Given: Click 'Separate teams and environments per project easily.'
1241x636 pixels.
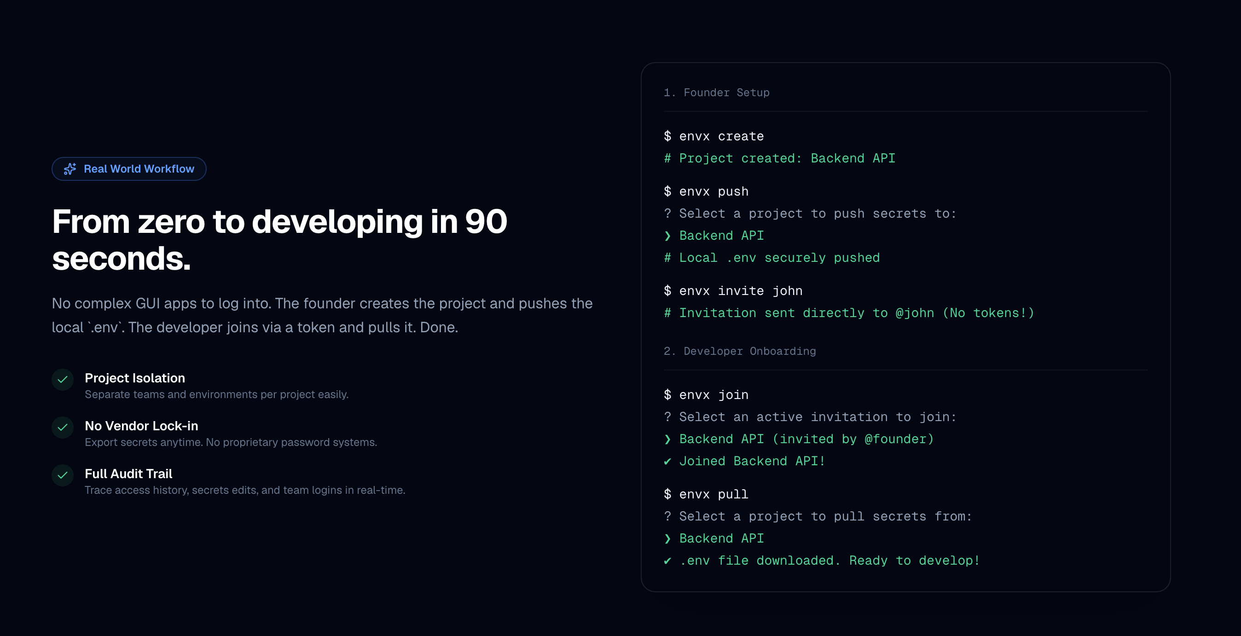Looking at the screenshot, I should pos(217,394).
